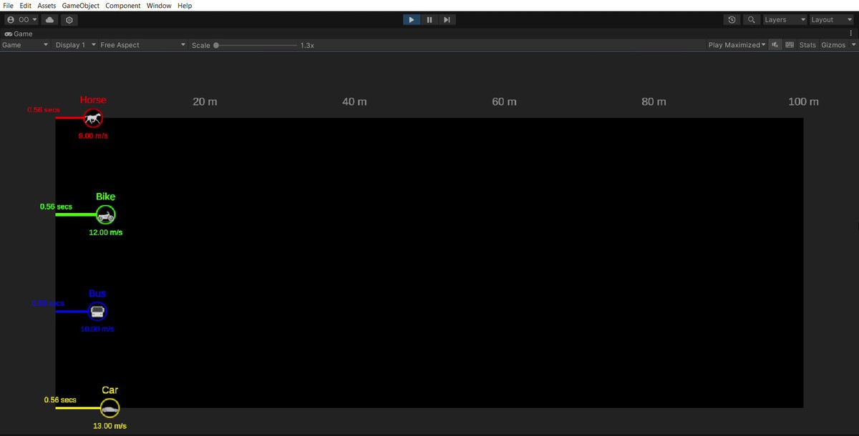Open the cloud services icon

tap(50, 20)
